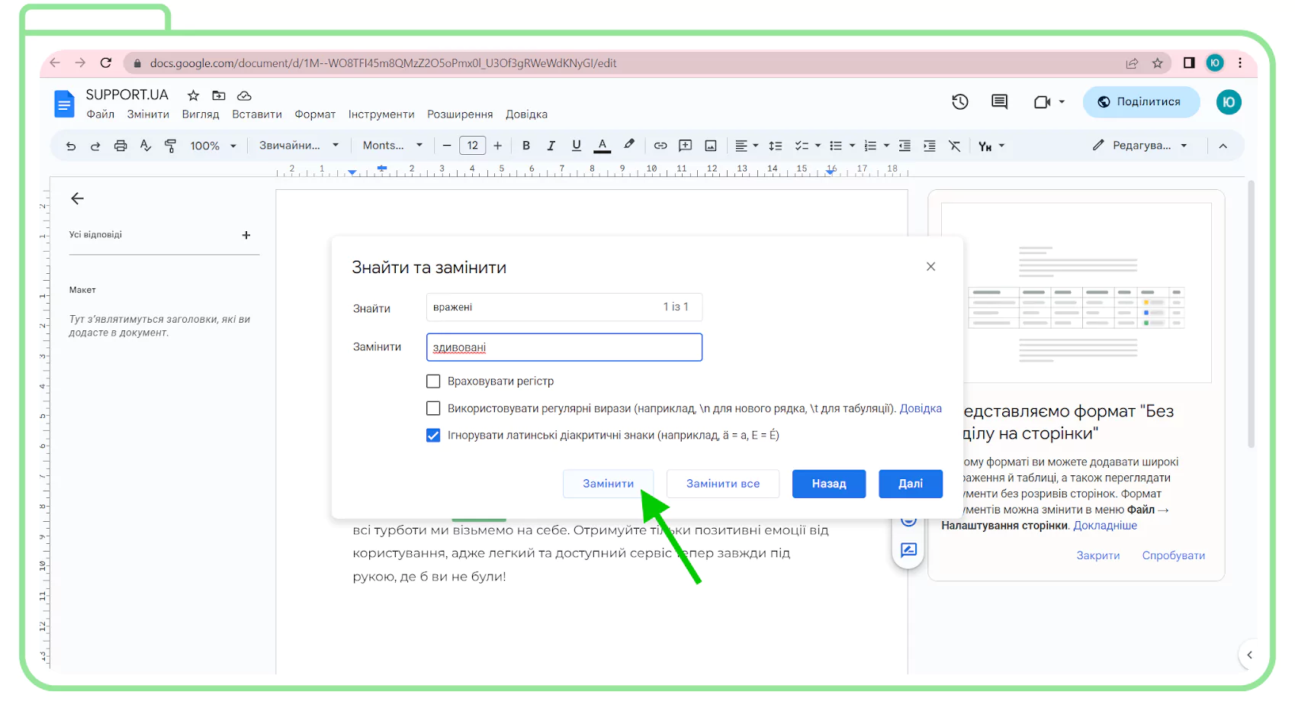Open line and paragraph spacing

776,146
